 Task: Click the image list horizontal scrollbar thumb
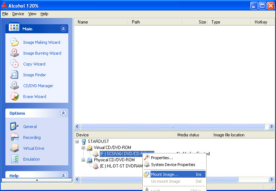[x=173, y=126]
